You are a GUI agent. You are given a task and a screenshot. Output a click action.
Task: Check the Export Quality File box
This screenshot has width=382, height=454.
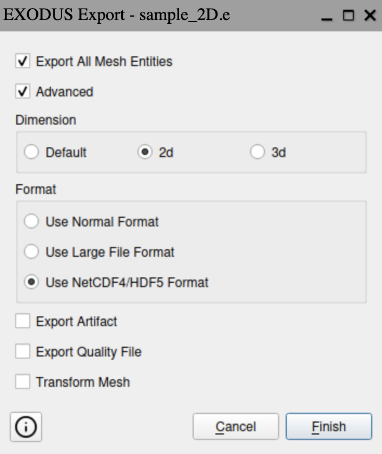23,352
